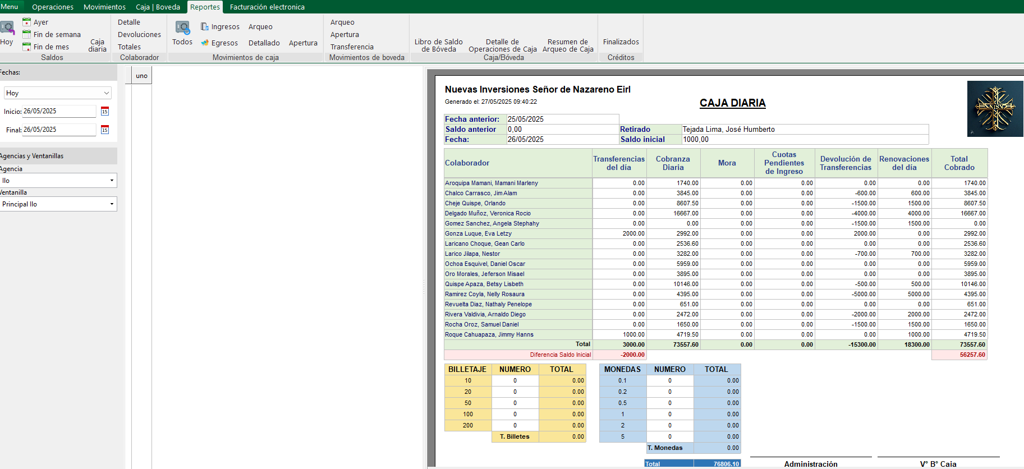Viewport: 1024px width, 469px height.
Task: Click the Inicio date input field
Action: pyautogui.click(x=59, y=111)
